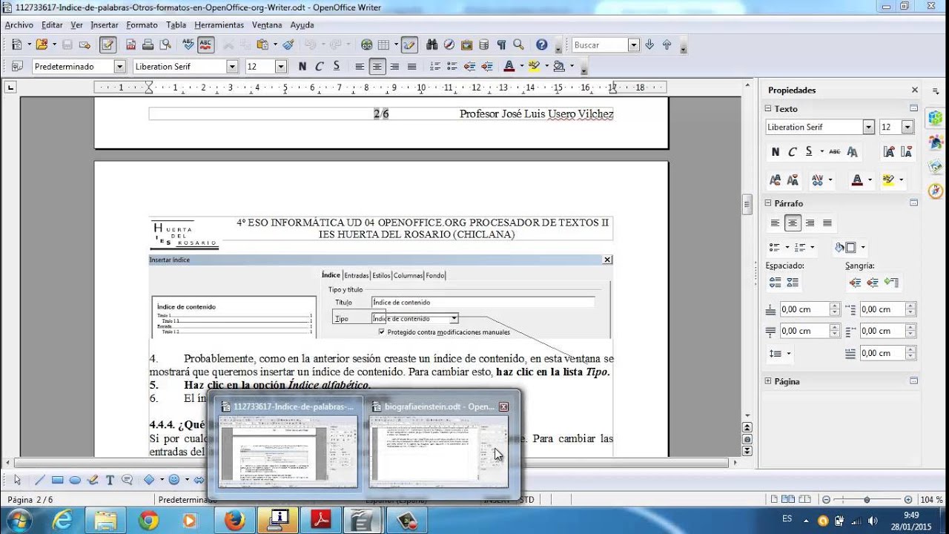The width and height of the screenshot is (949, 534).
Task: Open the Herramientas menu
Action: (x=219, y=24)
